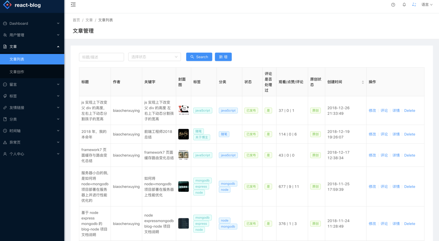Open the 语言 language dropdown
This screenshot has width=439, height=241.
click(427, 5)
